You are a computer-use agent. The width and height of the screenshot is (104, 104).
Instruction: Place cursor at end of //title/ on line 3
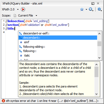tap(15, 29)
